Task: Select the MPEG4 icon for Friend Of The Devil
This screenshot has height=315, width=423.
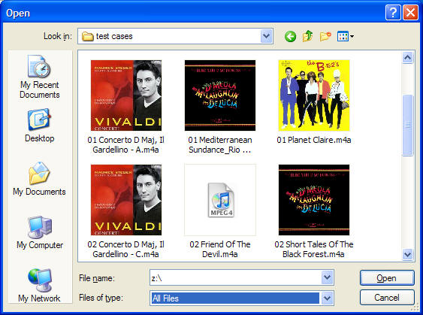Action: (220, 200)
